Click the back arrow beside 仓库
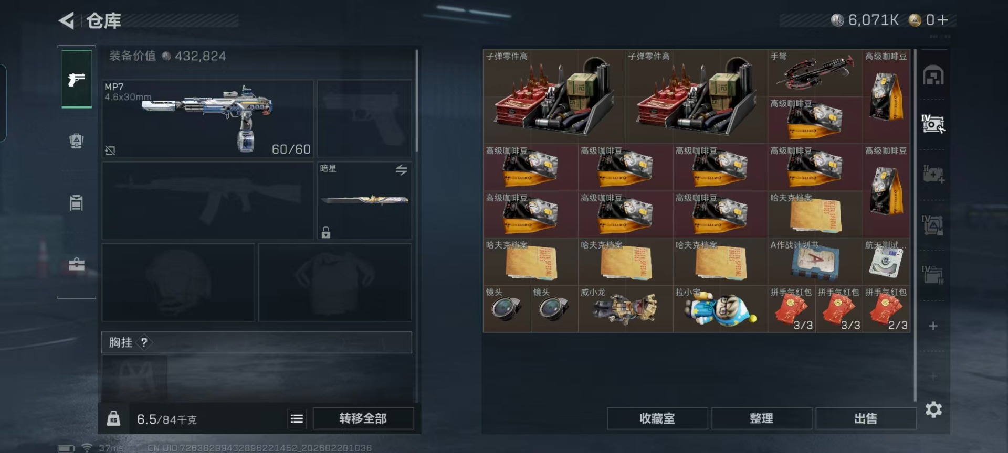 click(67, 20)
